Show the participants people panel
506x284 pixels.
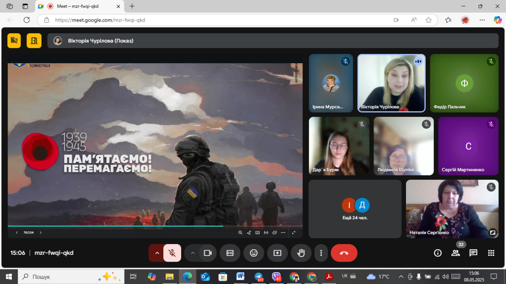(455, 253)
